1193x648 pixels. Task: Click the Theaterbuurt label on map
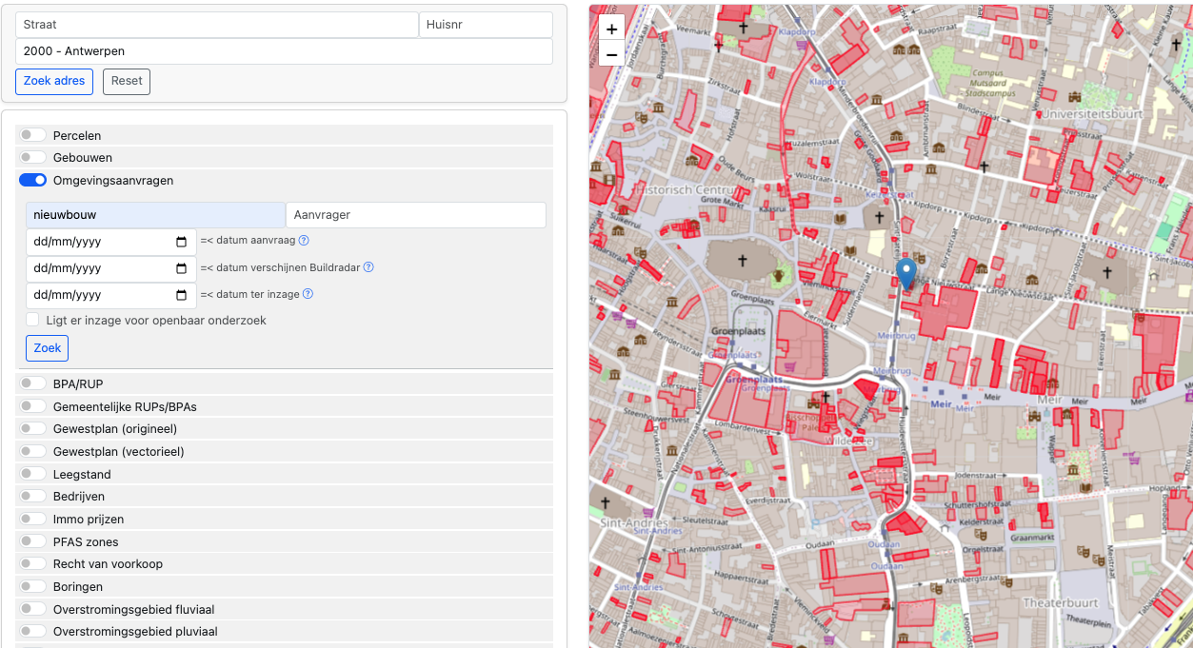1061,603
